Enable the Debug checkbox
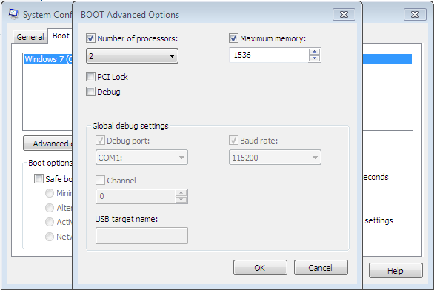This screenshot has height=290, width=434. (90, 92)
